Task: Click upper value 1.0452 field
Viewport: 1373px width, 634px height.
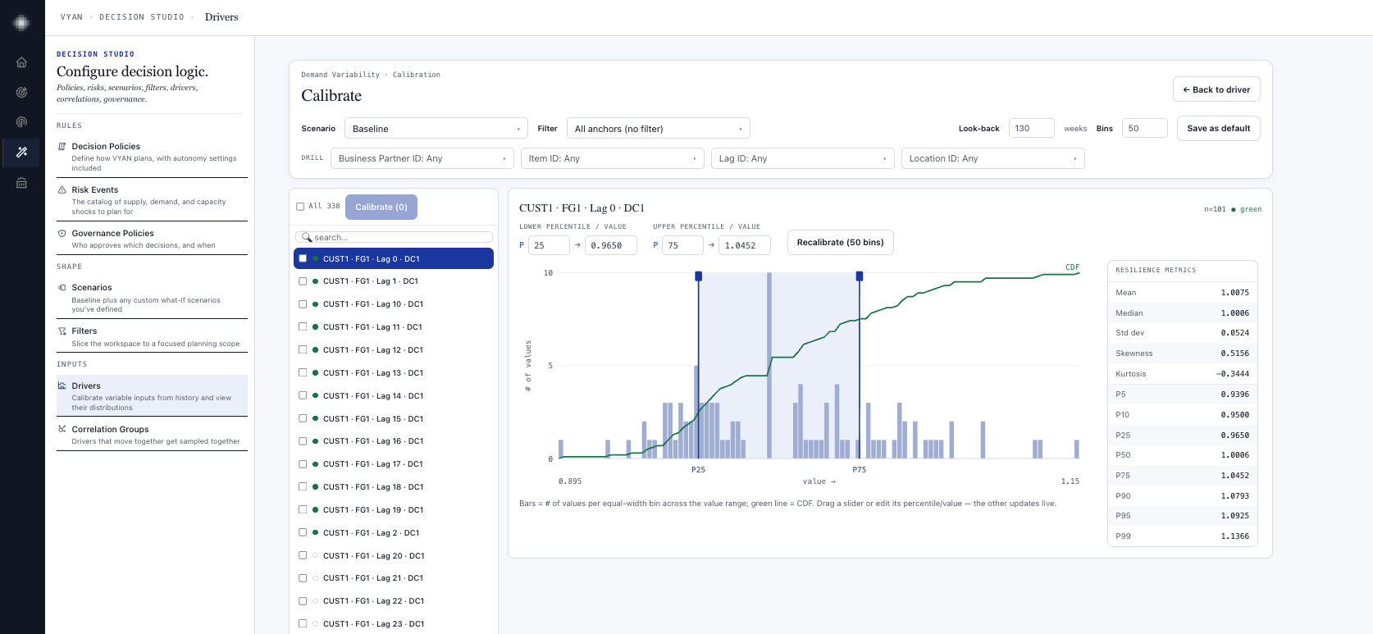Action: 745,245
